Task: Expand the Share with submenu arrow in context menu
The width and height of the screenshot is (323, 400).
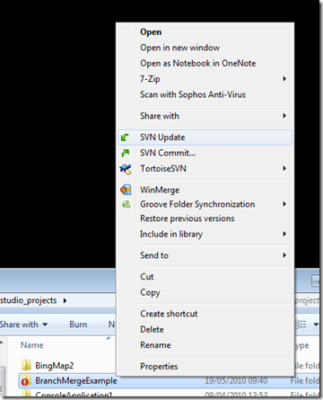Action: click(284, 116)
